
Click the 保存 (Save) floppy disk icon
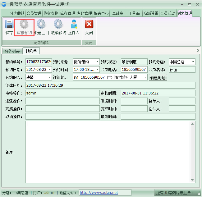coord(9,24)
